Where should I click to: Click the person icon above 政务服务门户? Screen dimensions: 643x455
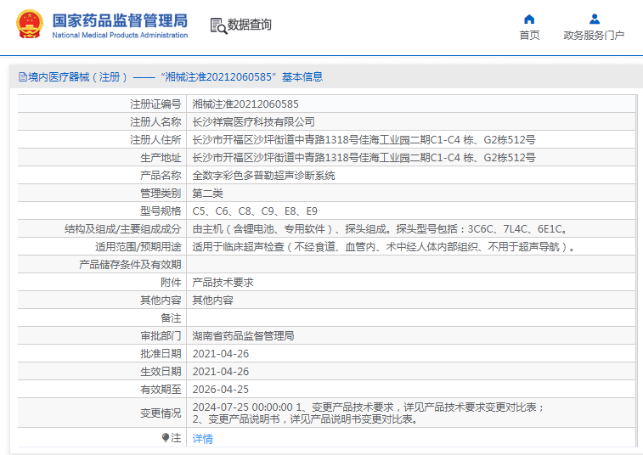click(594, 19)
